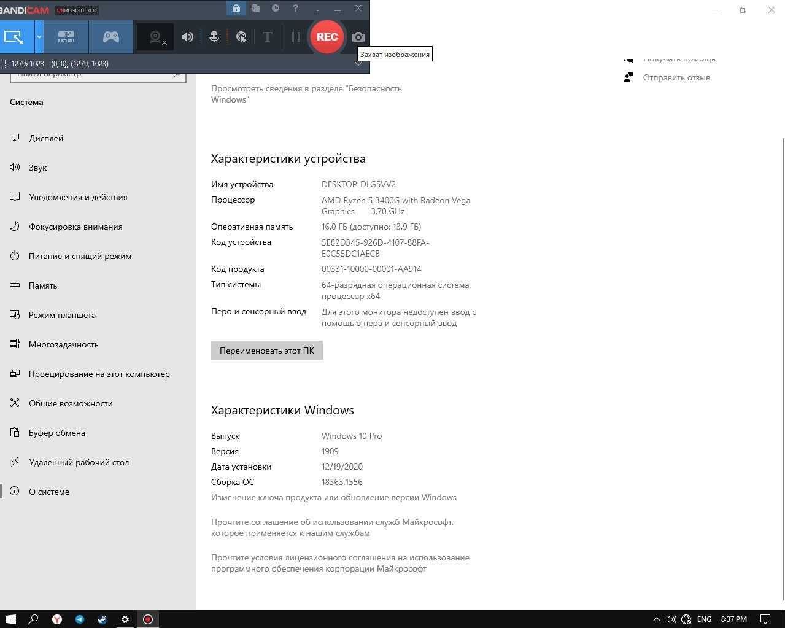The image size is (785, 628).
Task: Click Settings gear on taskbar
Action: point(125,619)
